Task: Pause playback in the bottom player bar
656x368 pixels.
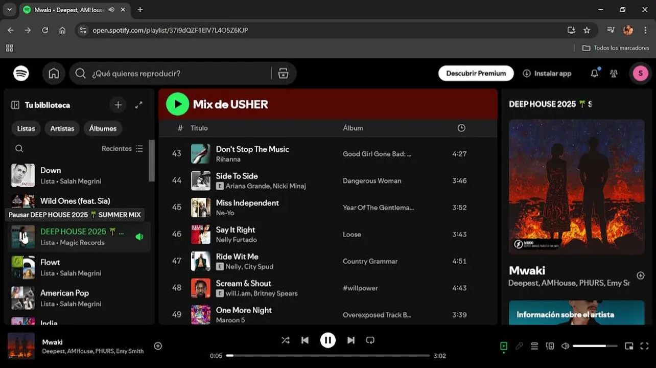Action: click(x=328, y=340)
